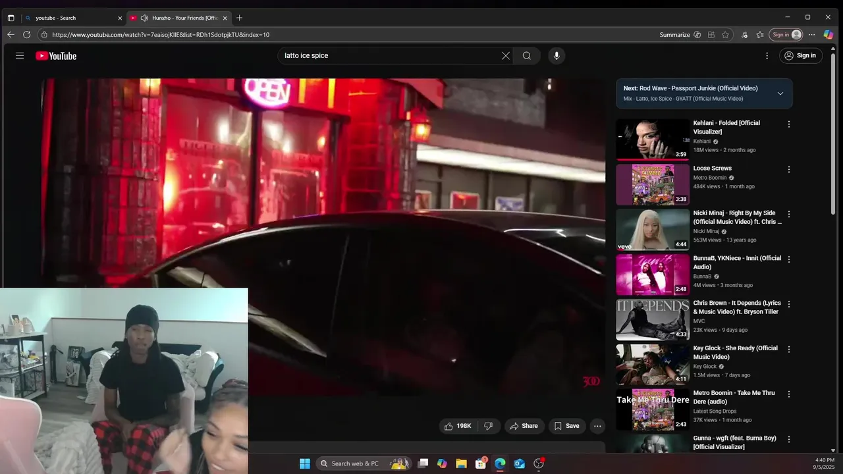The image size is (843, 474).
Task: Open Task View on taskbar
Action: point(423,463)
